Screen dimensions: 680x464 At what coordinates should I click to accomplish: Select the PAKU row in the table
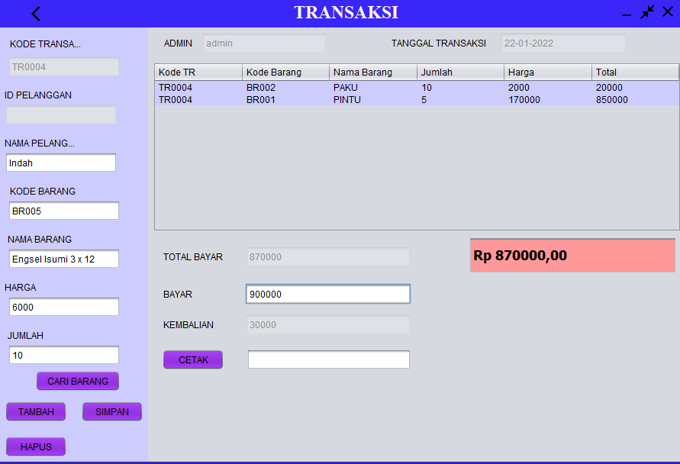pos(416,88)
